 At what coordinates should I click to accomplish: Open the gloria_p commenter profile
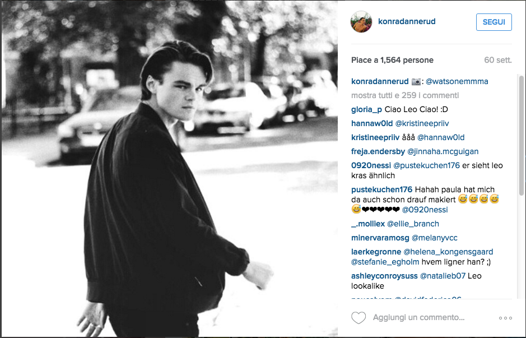coord(366,110)
